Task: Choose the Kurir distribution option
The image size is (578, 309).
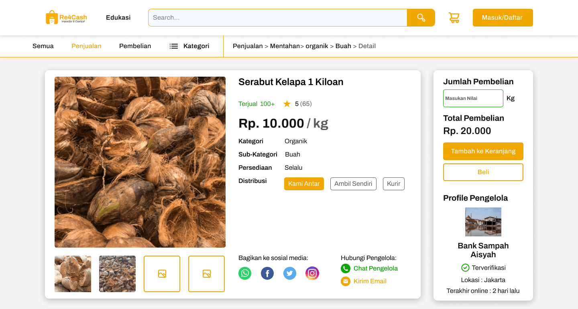Action: point(393,183)
